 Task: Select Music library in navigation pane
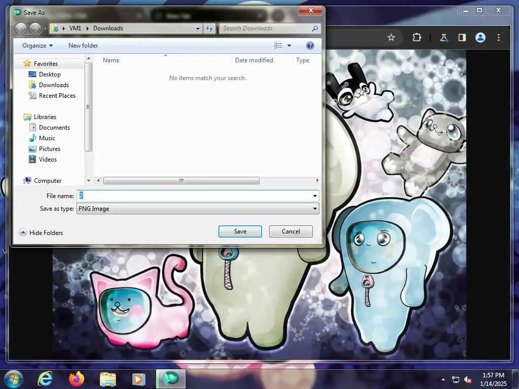(47, 138)
